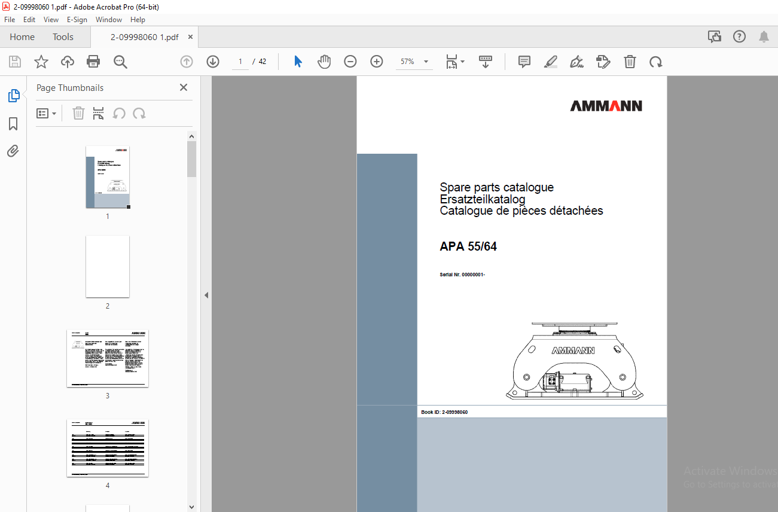Click the thumbnail panel scrollbar thumb
778x512 pixels.
pyautogui.click(x=191, y=159)
